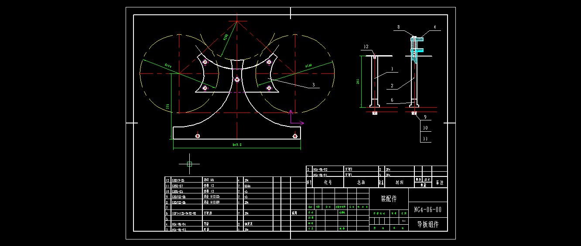Screen dimensions: 581x246
Task: Click balloon callout number 10
Action: tap(425, 128)
